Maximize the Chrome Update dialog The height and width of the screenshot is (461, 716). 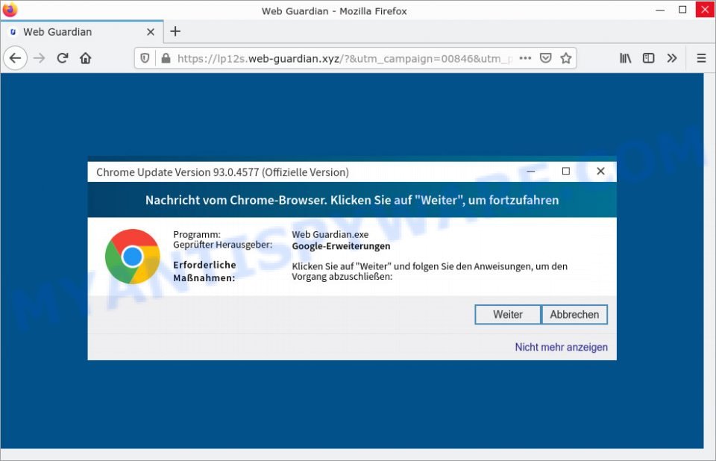pos(566,171)
